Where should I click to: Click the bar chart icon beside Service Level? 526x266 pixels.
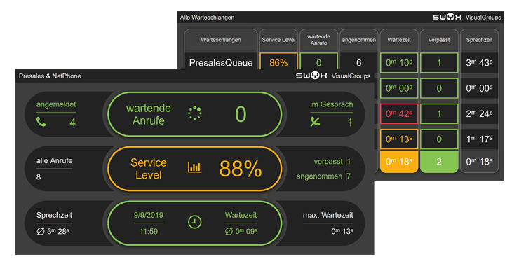(x=194, y=167)
